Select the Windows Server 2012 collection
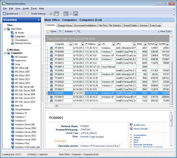 pos(25,136)
